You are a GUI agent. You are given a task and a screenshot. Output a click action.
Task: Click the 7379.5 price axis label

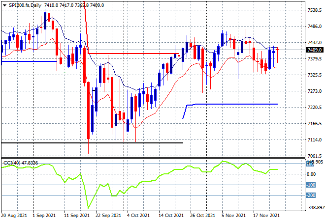click(x=315, y=59)
